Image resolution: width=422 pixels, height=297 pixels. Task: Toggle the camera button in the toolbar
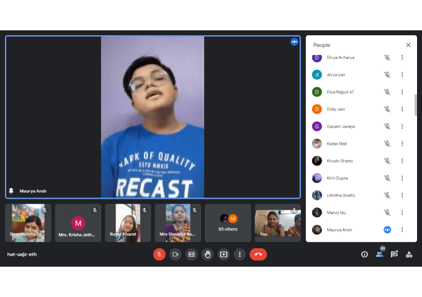pyautogui.click(x=176, y=254)
